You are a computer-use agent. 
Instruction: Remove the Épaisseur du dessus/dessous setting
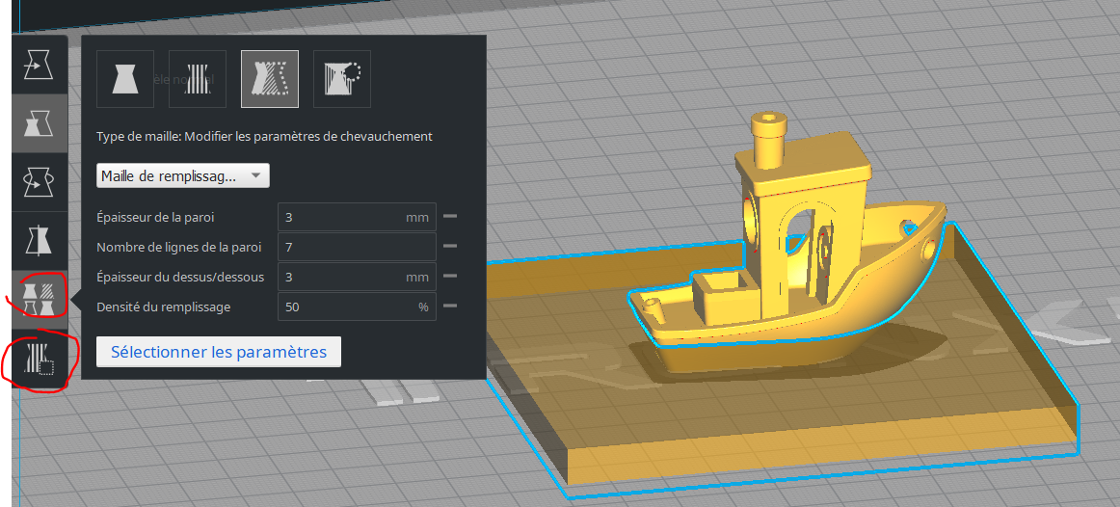(x=449, y=277)
